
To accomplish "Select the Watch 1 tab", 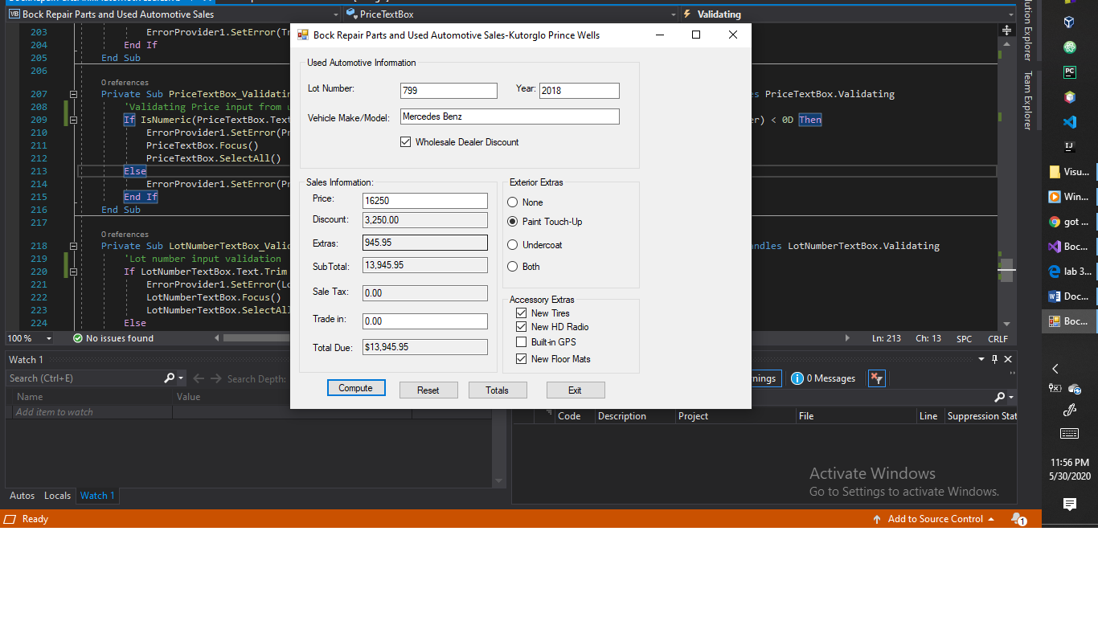I will point(97,496).
